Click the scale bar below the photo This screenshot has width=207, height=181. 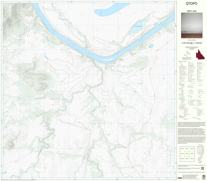(x=192, y=42)
